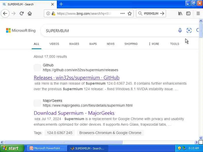Submit search with the go arrow
203x152 pixels.
point(162,13)
